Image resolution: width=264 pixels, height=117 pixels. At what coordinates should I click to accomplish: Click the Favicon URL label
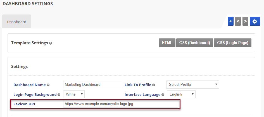25,104
